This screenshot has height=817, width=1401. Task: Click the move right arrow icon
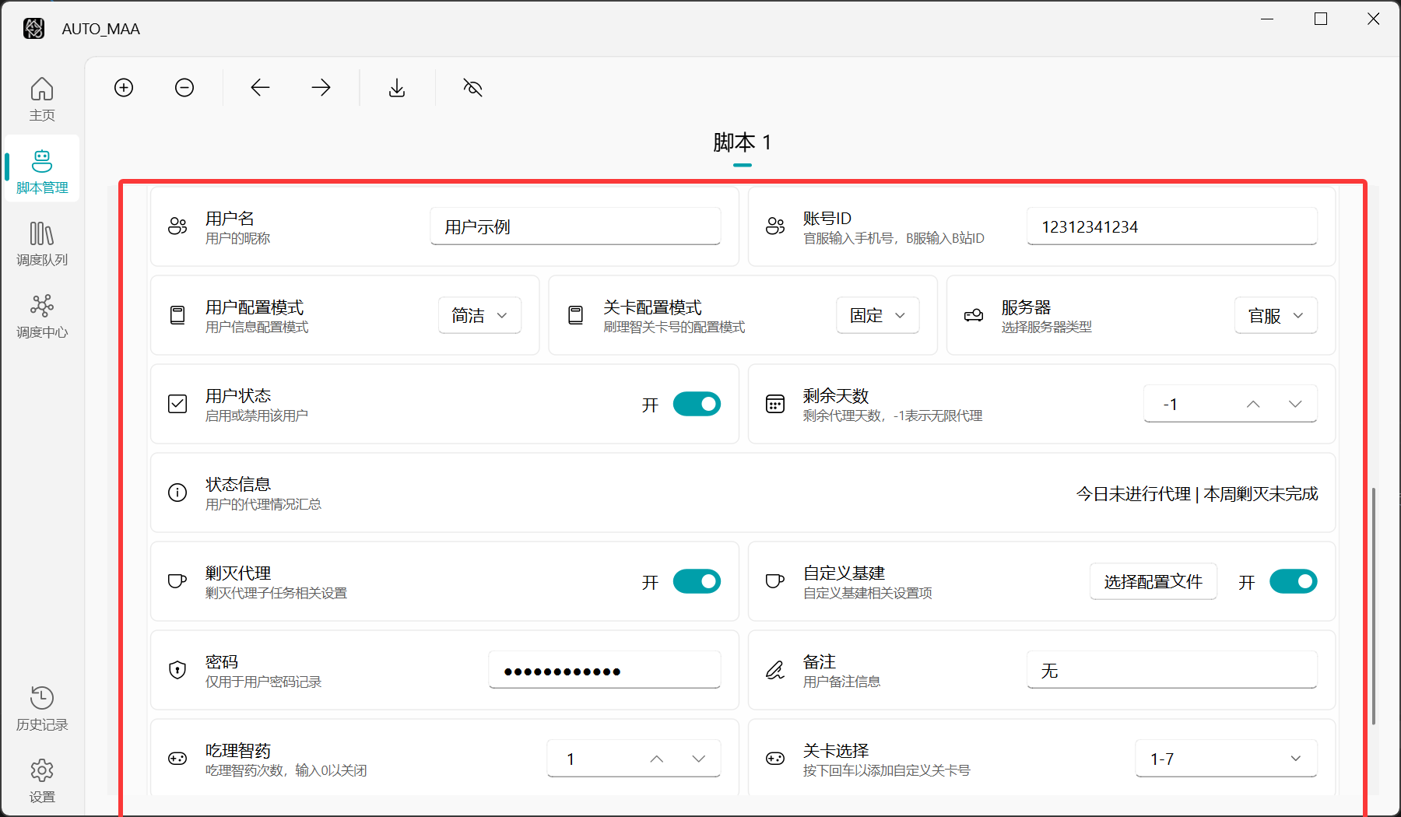pyautogui.click(x=321, y=88)
